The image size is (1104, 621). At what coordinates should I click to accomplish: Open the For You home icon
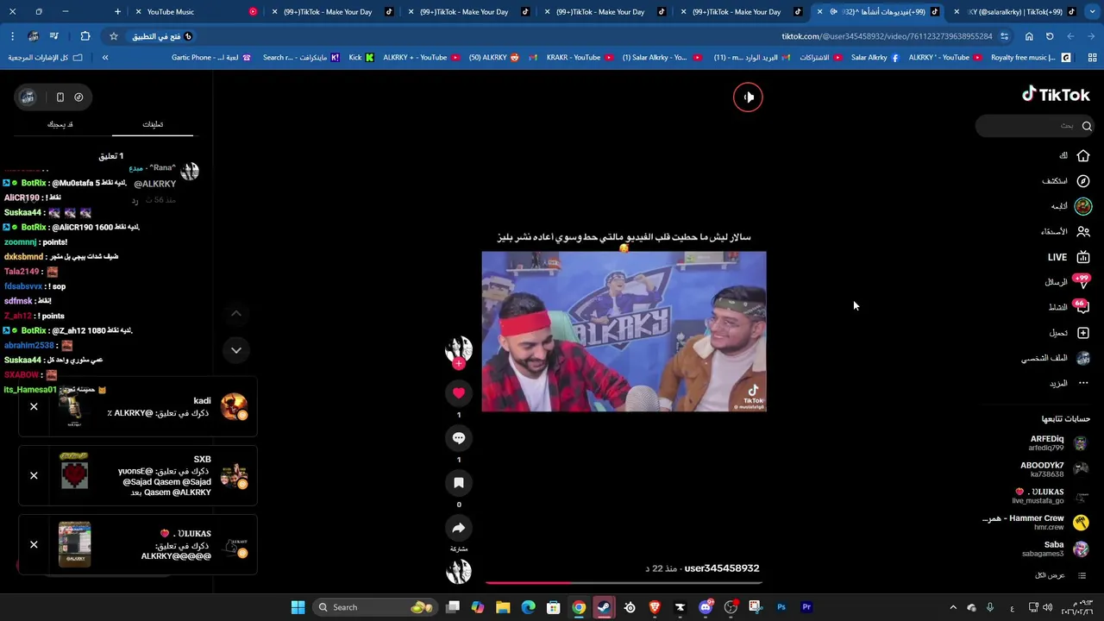(1083, 155)
